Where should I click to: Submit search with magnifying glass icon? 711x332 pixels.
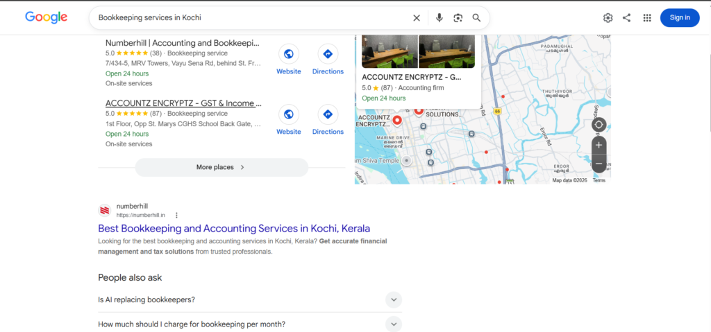[x=476, y=17]
